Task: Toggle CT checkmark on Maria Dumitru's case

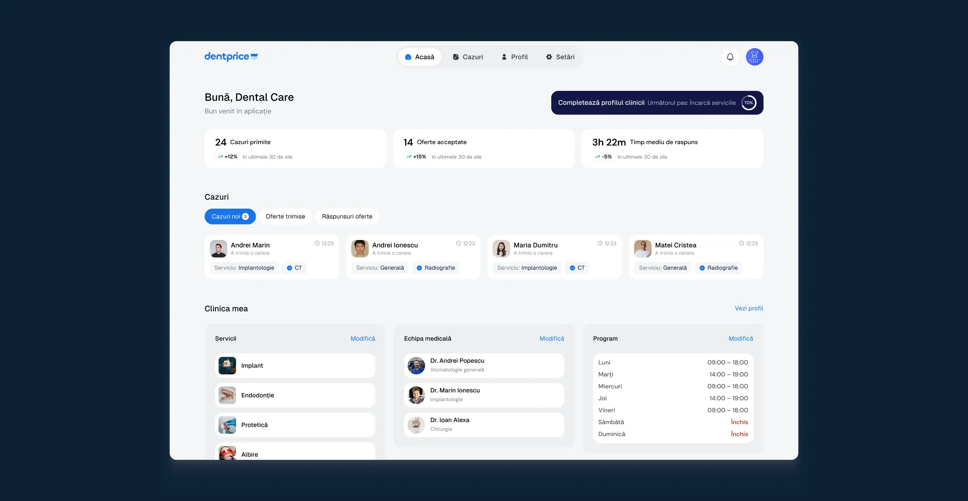Action: tap(572, 268)
